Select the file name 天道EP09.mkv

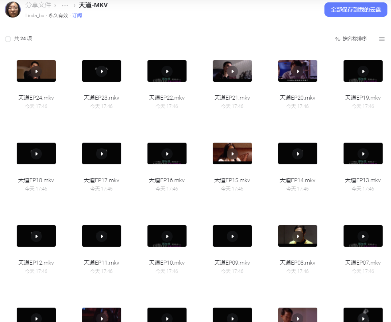232,263
